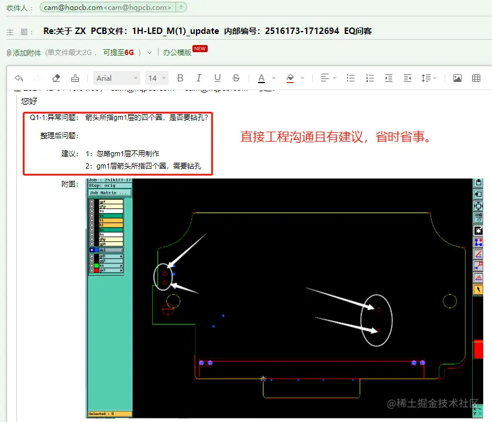Insert an image into the email
This screenshot has height=422, width=492.
457,78
